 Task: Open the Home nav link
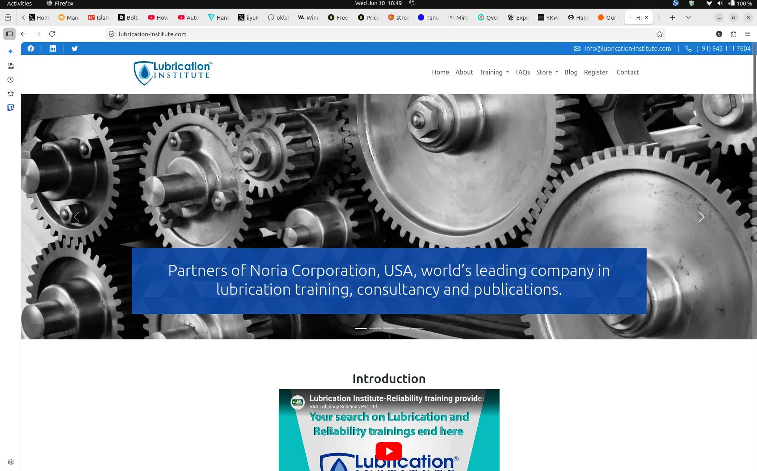(x=440, y=72)
